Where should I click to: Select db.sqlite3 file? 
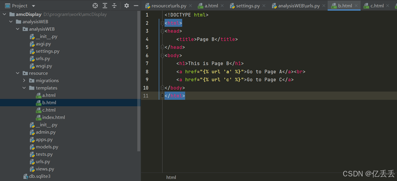pyautogui.click(x=40, y=176)
